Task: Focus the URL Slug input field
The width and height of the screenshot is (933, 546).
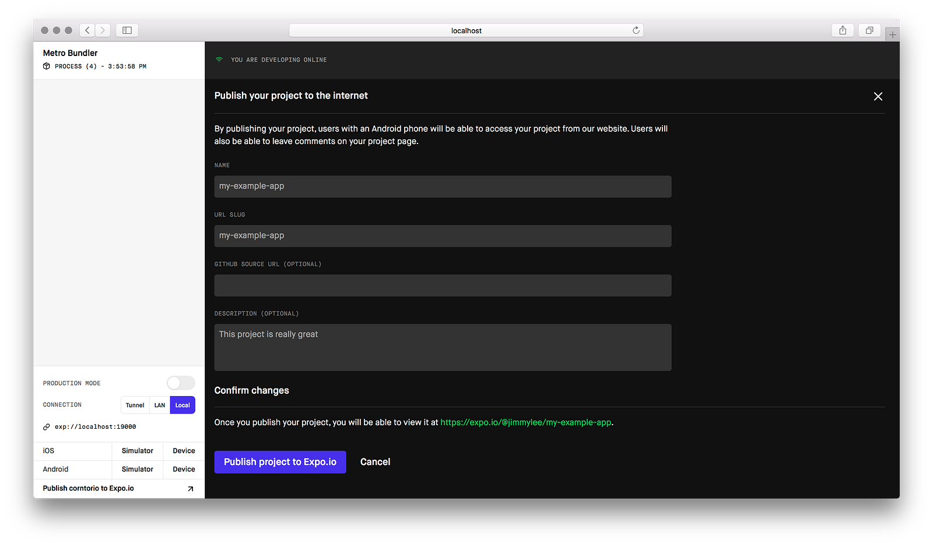Action: point(443,236)
